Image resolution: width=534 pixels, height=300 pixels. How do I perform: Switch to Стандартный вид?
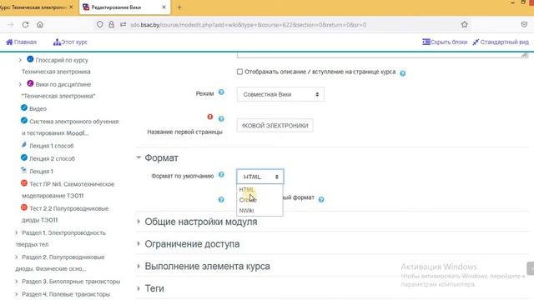tap(501, 42)
